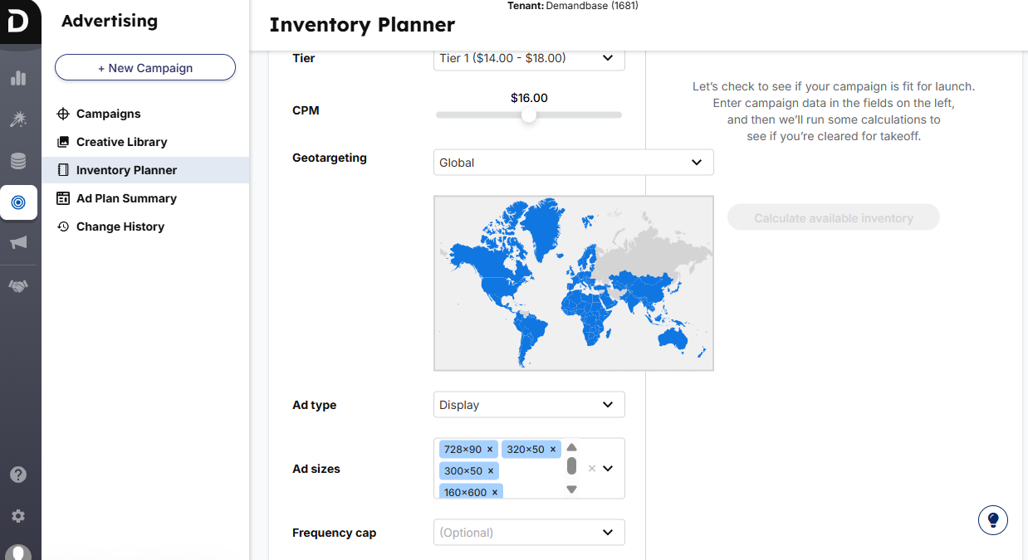The image size is (1028, 560).
Task: Select the Advertising bullseye icon
Action: (18, 202)
